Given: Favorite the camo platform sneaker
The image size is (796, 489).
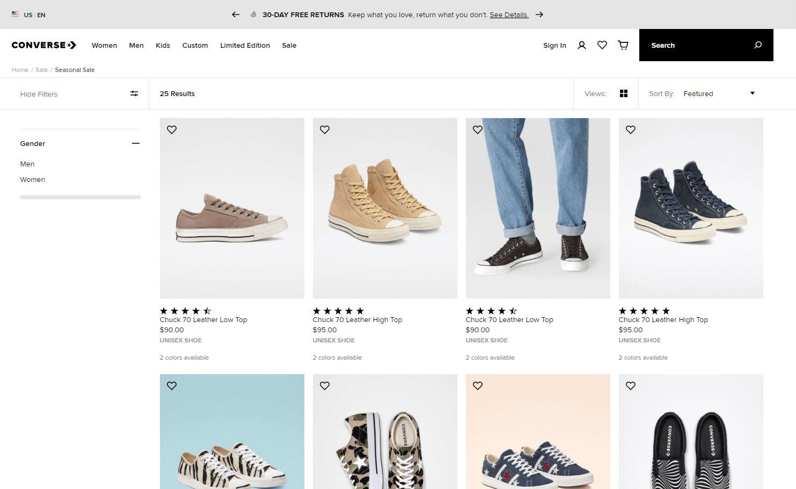Looking at the screenshot, I should tap(325, 385).
